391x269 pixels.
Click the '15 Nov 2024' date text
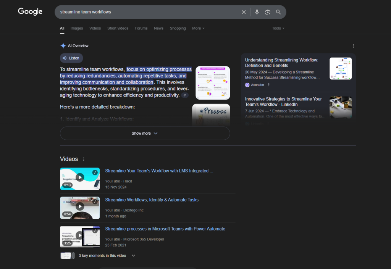116,187
